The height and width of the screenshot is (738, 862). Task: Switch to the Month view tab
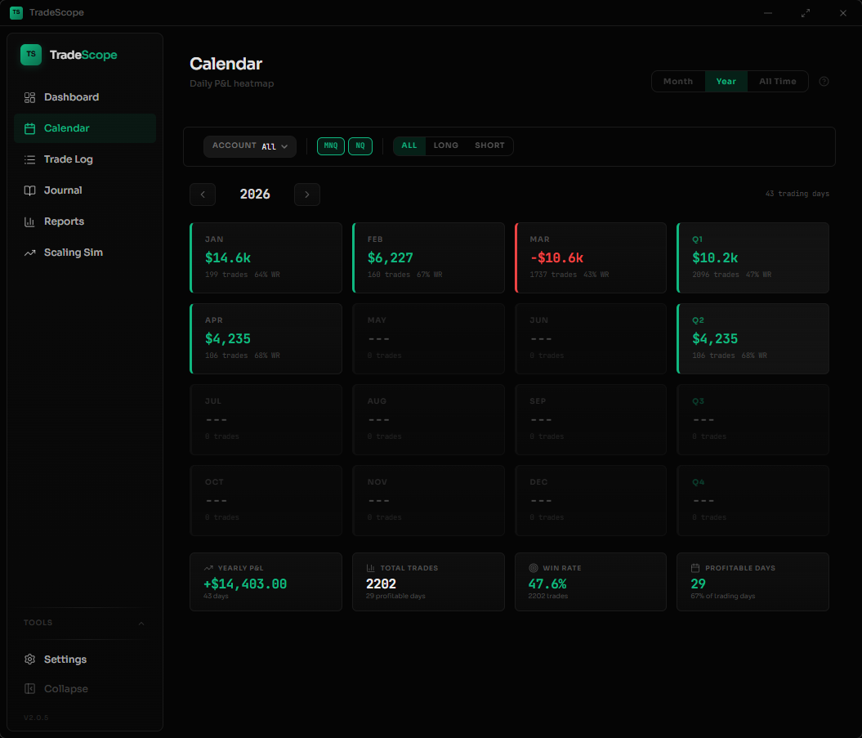pyautogui.click(x=678, y=82)
